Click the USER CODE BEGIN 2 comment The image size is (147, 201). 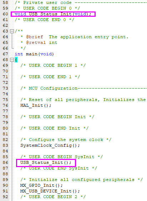tap(53, 197)
